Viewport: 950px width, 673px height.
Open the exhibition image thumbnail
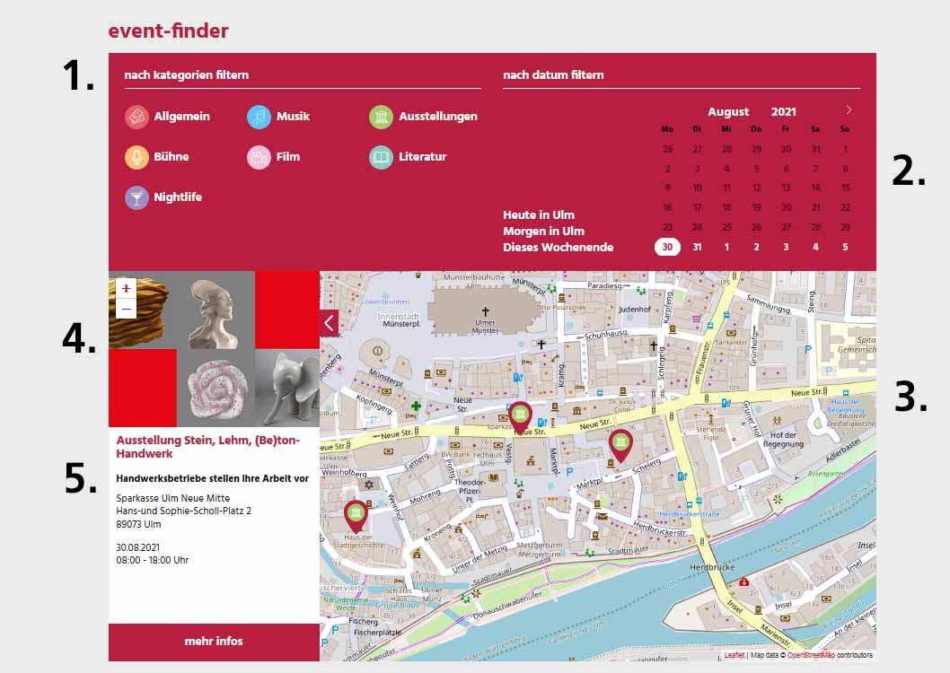tap(214, 349)
